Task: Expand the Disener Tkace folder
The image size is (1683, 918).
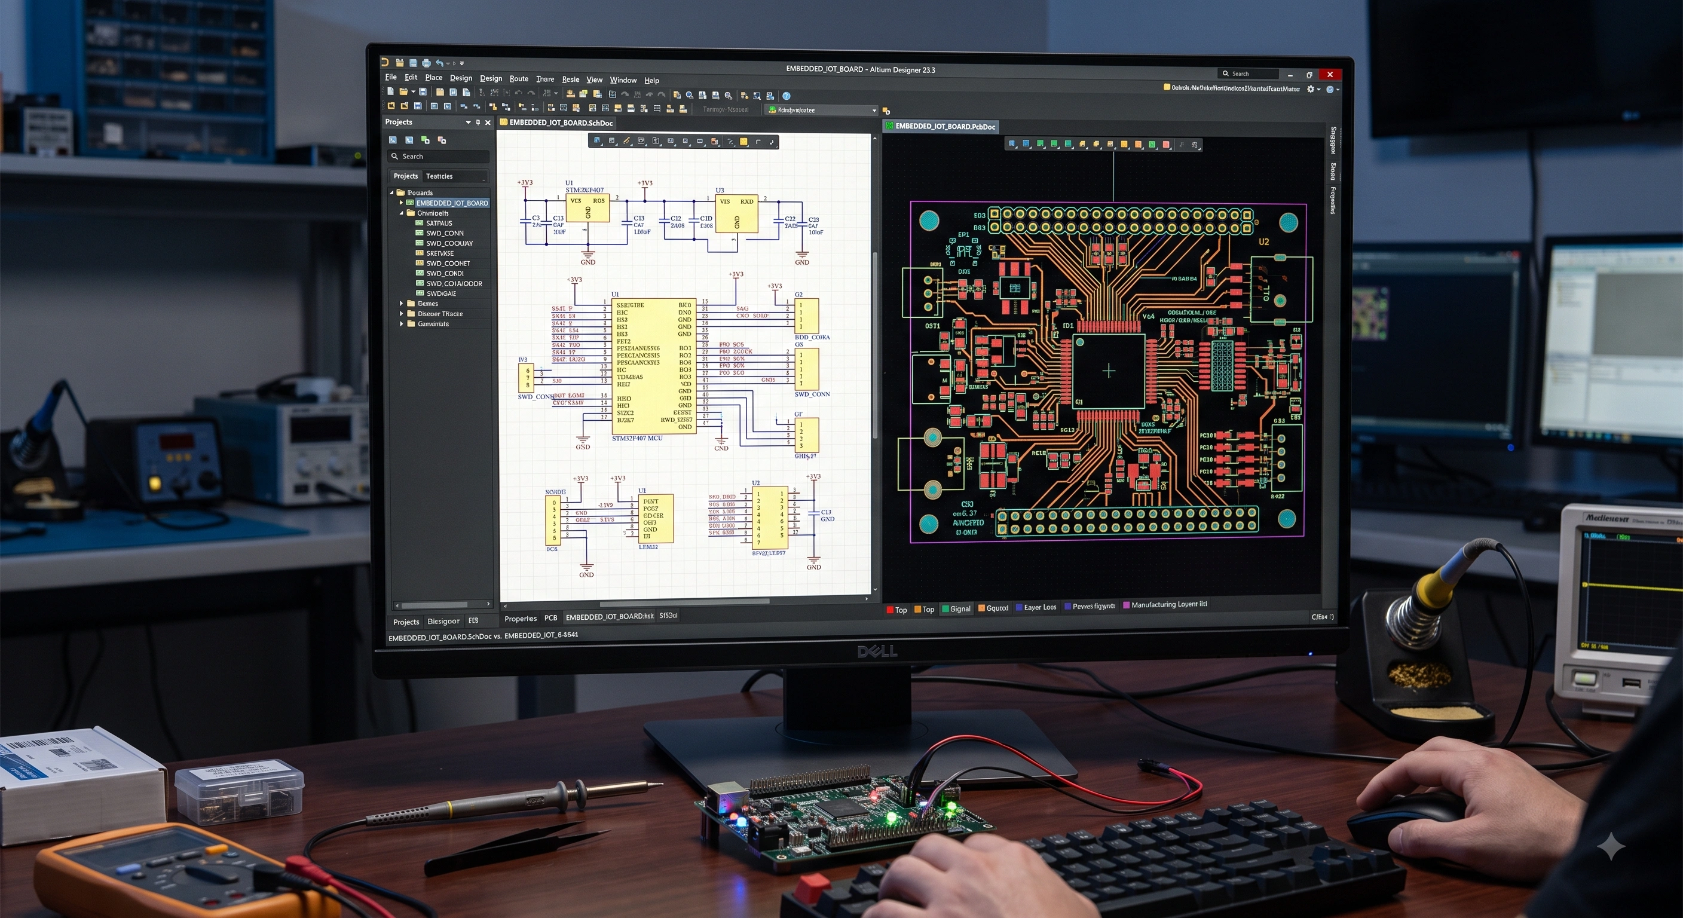Action: (401, 314)
